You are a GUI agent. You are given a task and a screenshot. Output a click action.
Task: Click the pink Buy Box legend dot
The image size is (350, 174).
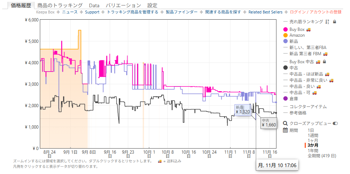click(285, 29)
